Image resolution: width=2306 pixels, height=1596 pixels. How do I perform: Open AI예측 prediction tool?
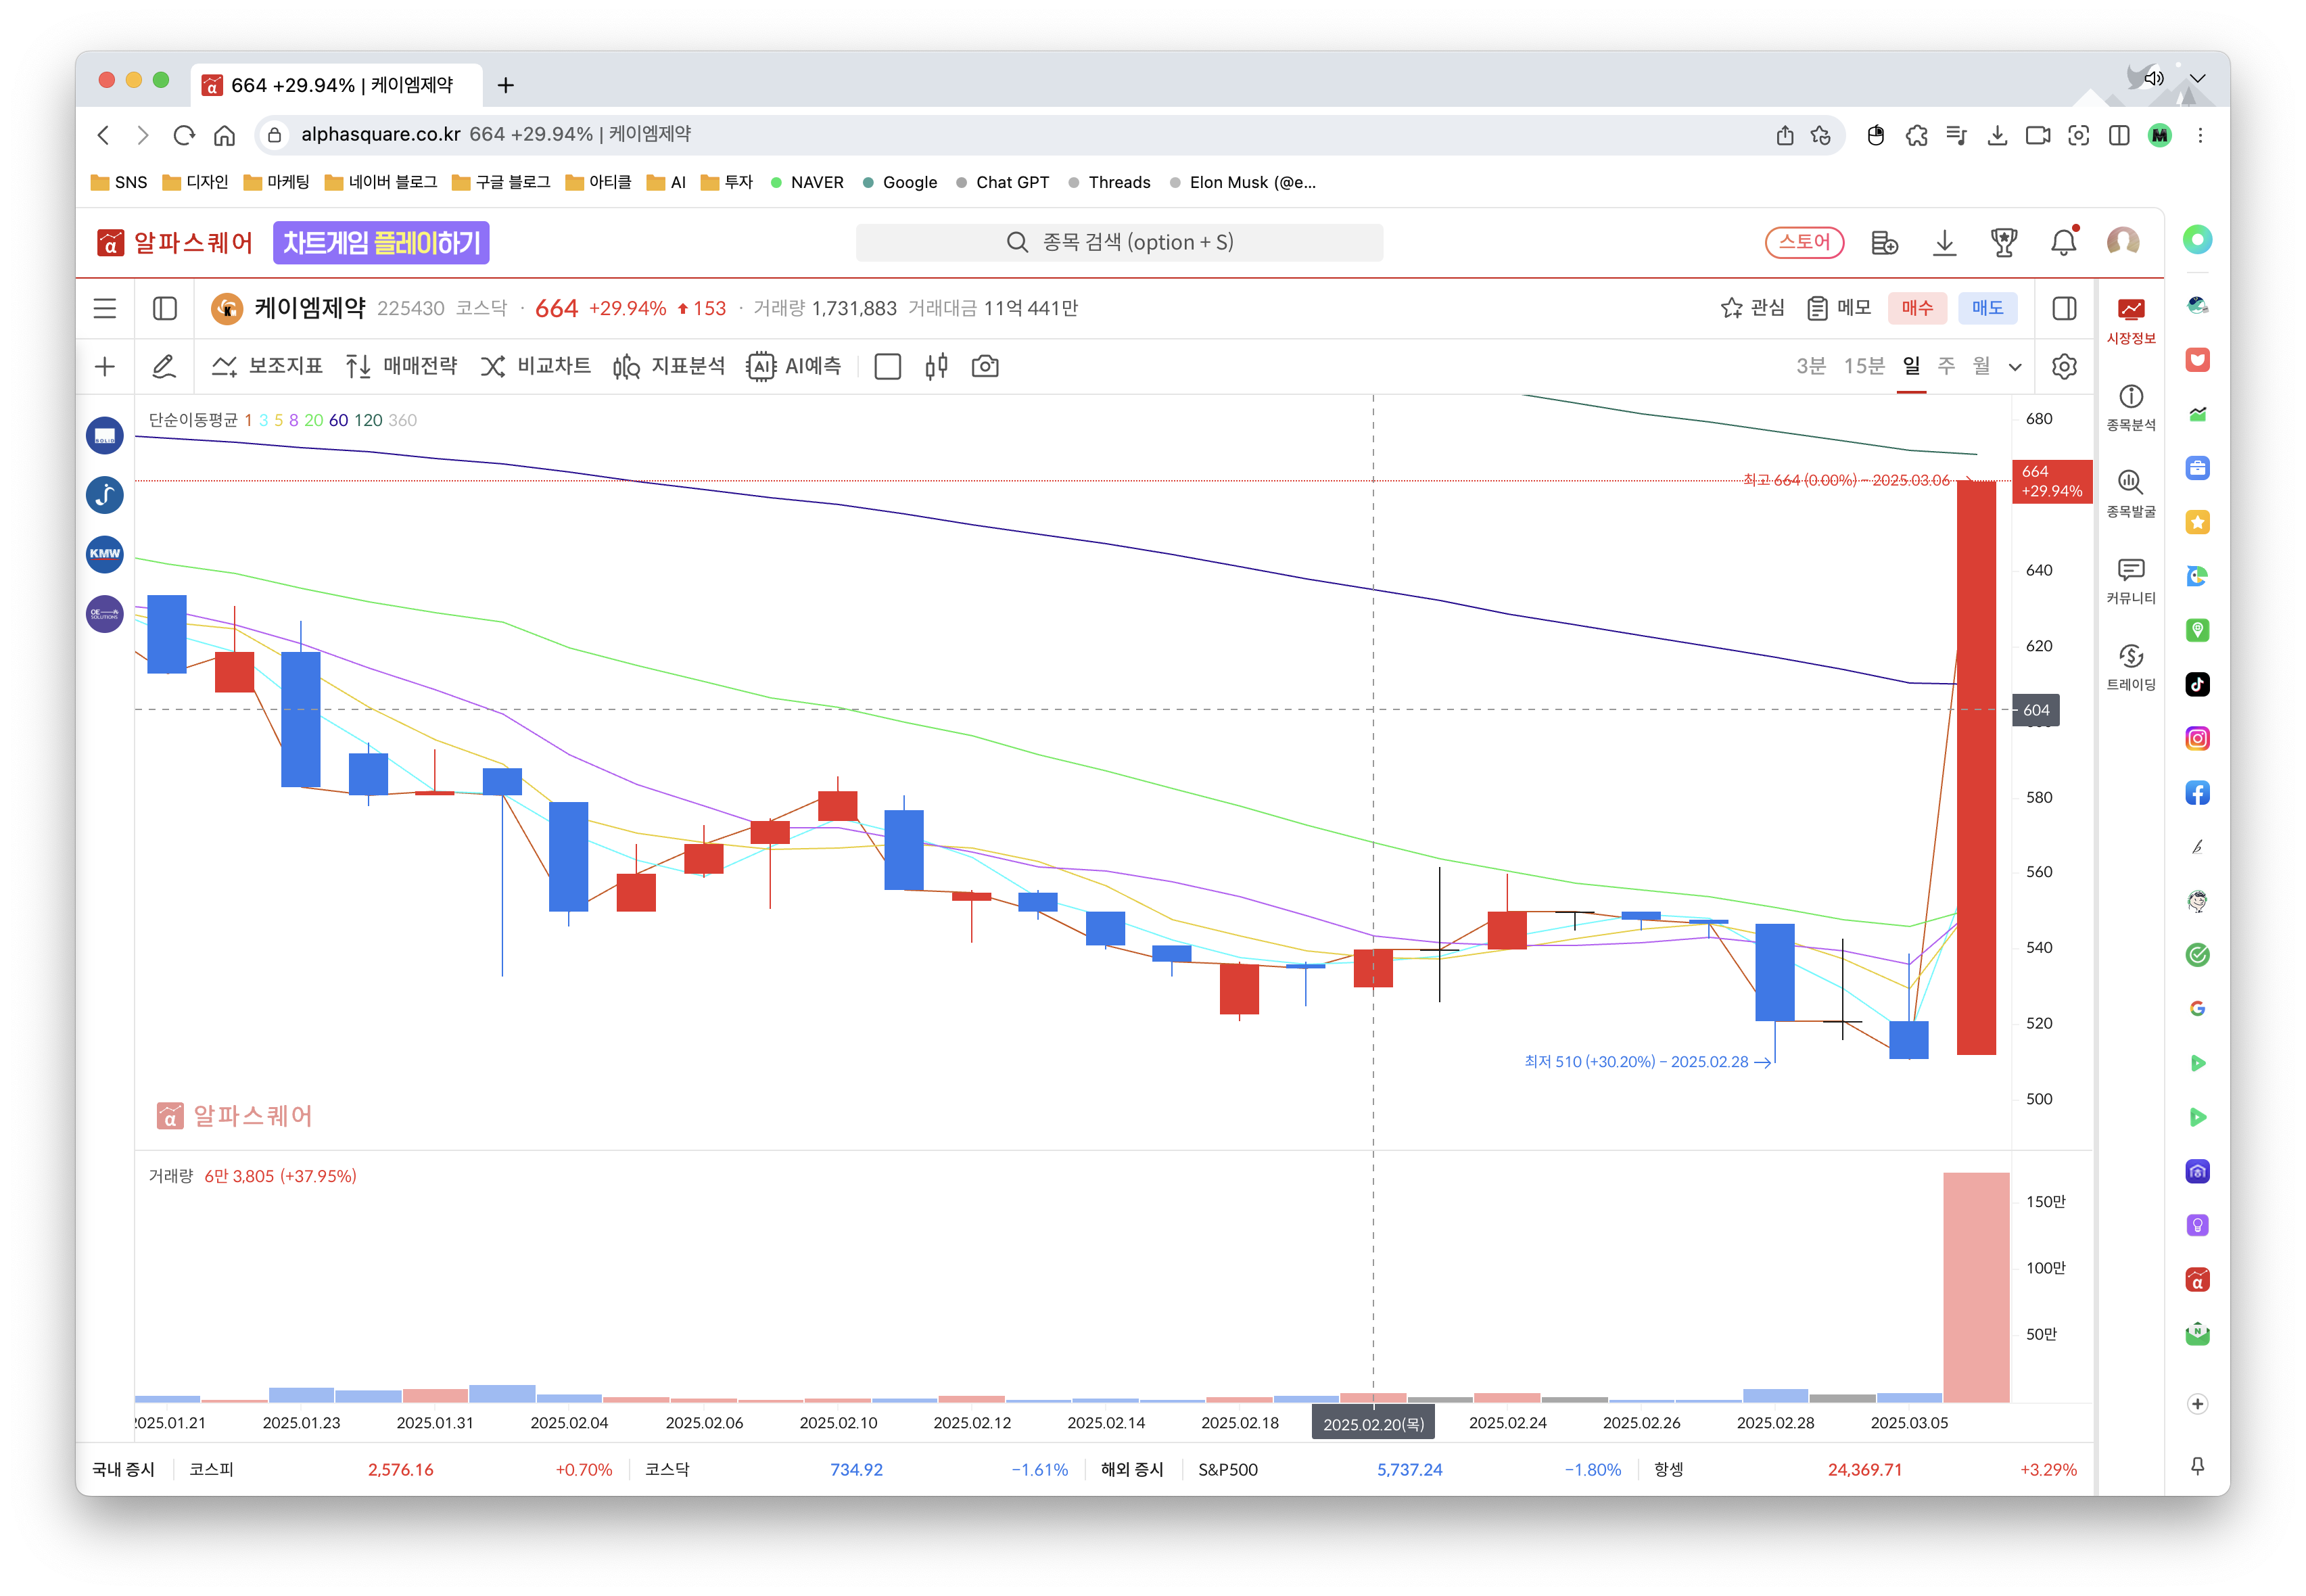click(795, 367)
